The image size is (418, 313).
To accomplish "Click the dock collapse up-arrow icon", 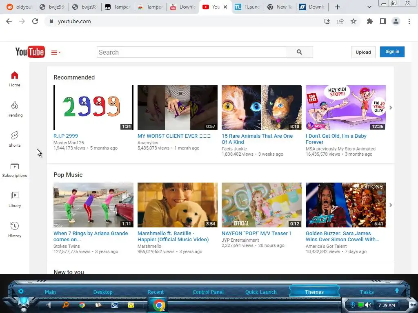I will pyautogui.click(x=397, y=291).
